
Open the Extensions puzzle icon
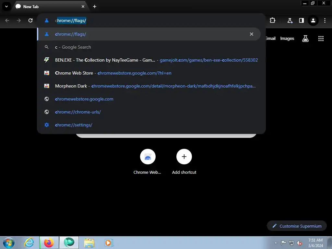pos(272,20)
